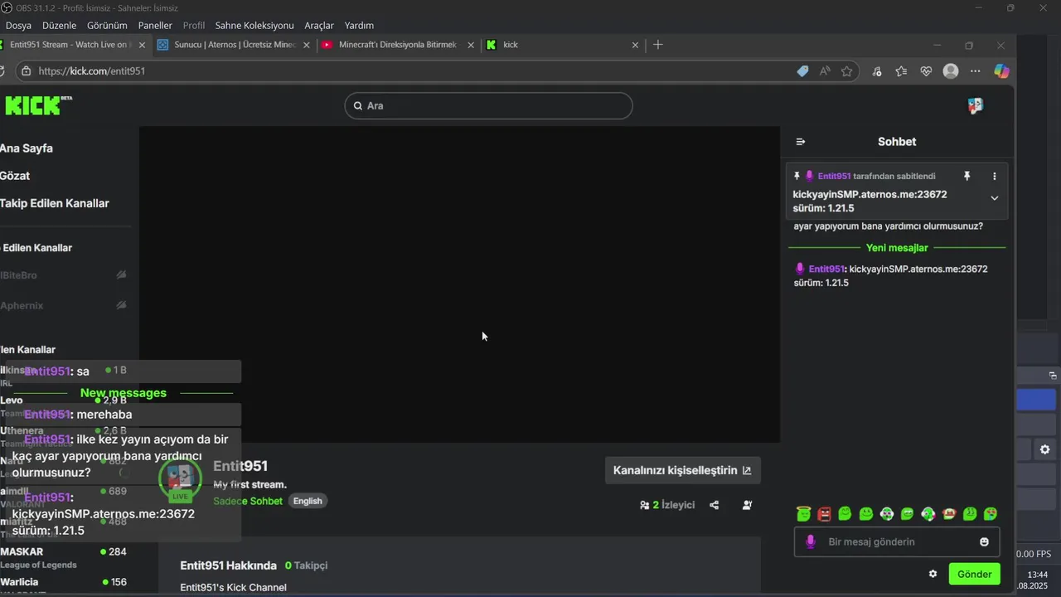Image resolution: width=1061 pixels, height=597 pixels.
Task: Click the '0 Takipçi' follower count
Action: pos(306,565)
